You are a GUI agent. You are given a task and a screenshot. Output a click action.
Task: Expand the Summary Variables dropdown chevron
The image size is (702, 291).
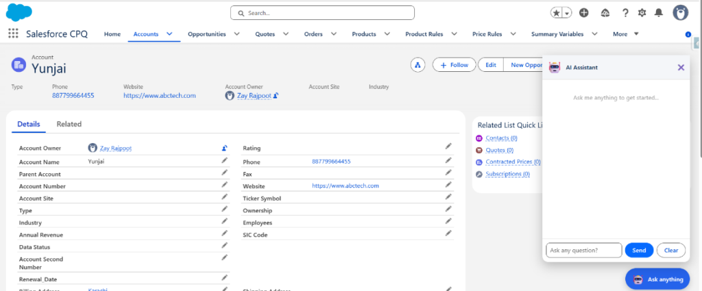(594, 34)
